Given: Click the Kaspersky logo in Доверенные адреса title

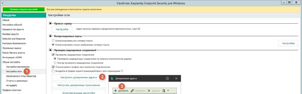Looking at the screenshot, I should (x=112, y=79).
